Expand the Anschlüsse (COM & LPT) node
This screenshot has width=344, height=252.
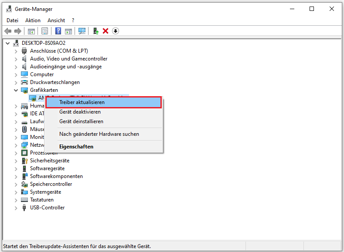16,51
